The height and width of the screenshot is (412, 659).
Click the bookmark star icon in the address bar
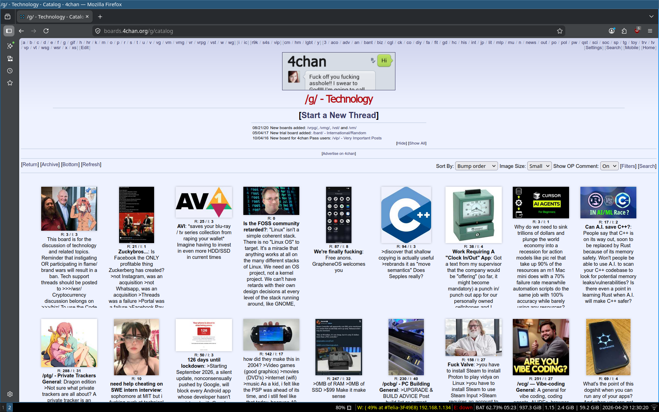(559, 31)
